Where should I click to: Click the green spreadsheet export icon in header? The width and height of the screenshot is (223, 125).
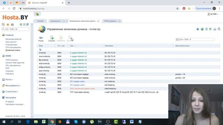click(x=210, y=29)
